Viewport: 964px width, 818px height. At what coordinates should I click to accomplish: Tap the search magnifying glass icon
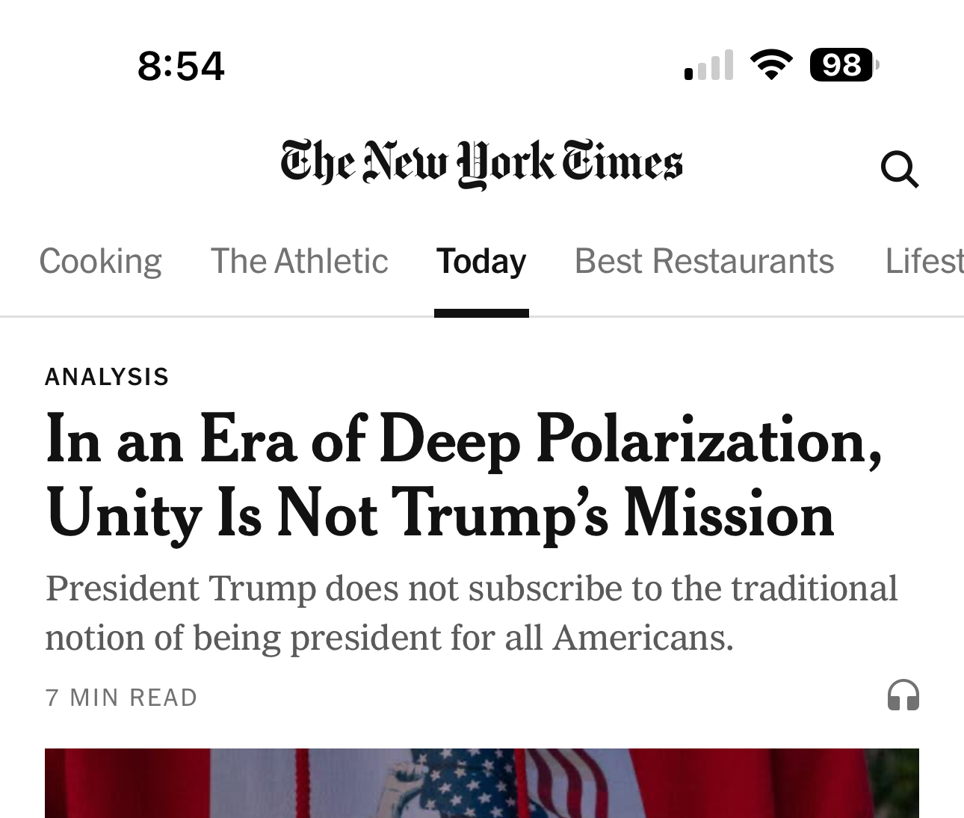coord(899,169)
